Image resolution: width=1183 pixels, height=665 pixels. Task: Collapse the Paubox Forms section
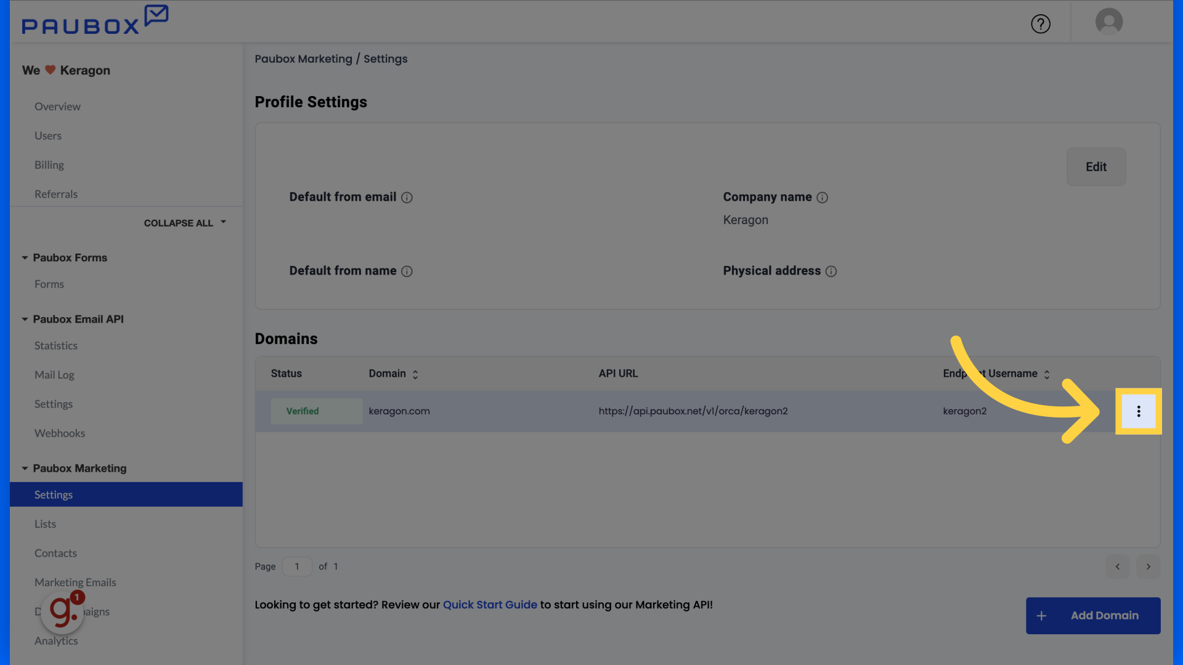pyautogui.click(x=25, y=258)
